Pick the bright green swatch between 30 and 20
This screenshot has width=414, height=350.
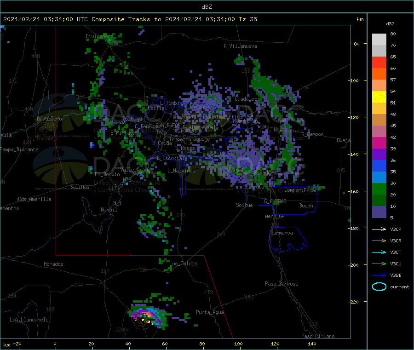[x=379, y=189]
